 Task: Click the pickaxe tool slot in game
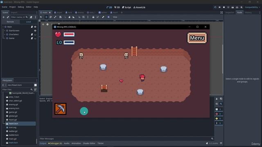point(61,109)
